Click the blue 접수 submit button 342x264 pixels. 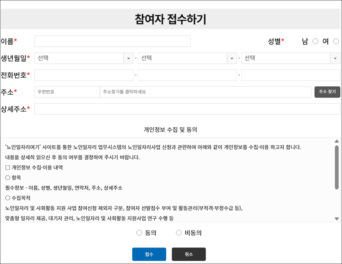149,254
